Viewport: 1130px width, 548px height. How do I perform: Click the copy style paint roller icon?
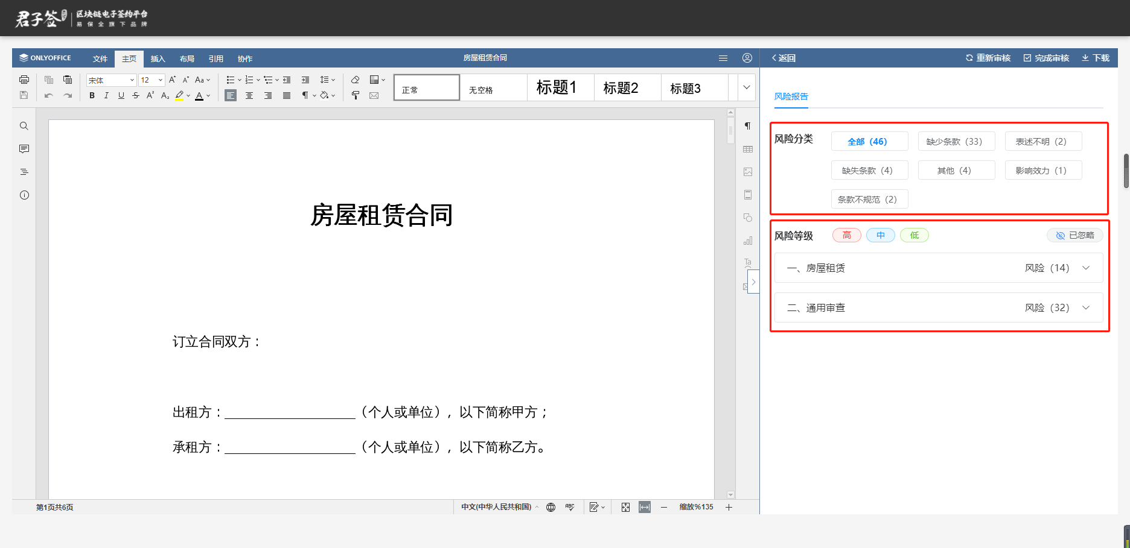point(356,95)
